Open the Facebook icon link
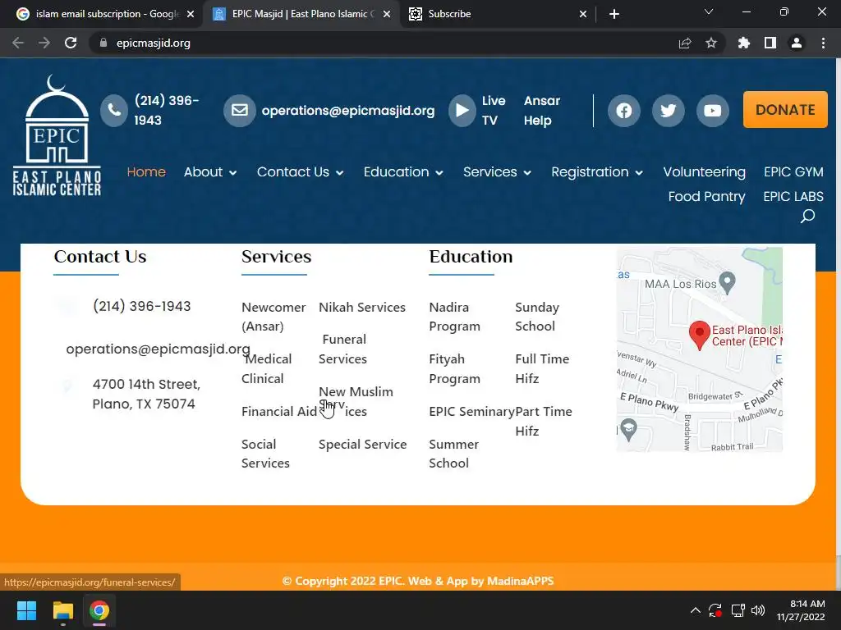This screenshot has width=841, height=630. tap(624, 111)
